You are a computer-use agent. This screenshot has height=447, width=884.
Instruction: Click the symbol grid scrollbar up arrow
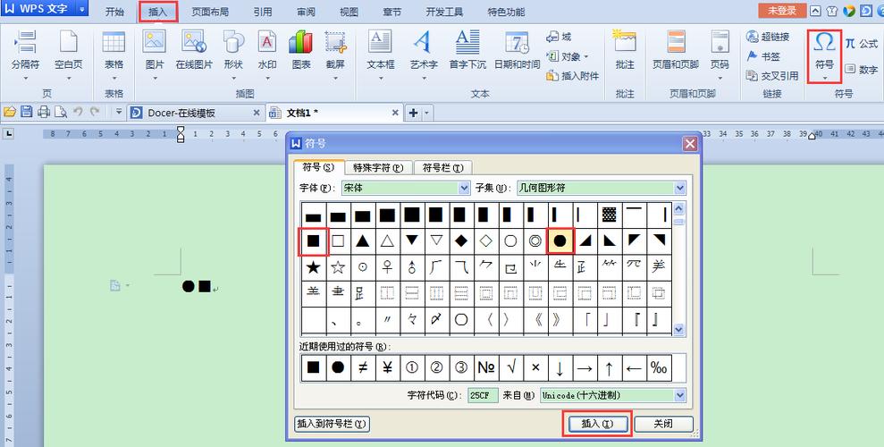tap(678, 208)
